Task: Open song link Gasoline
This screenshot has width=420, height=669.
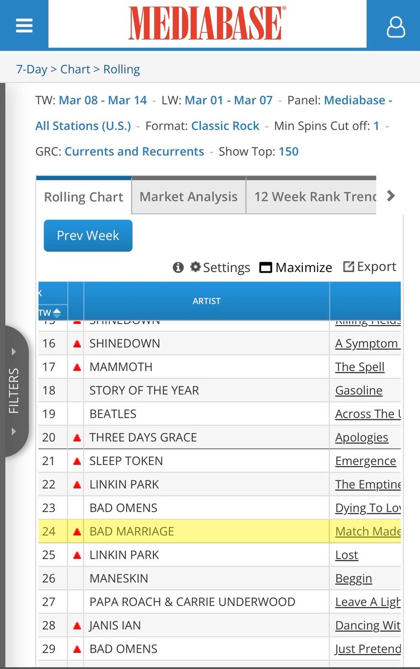Action: [359, 391]
